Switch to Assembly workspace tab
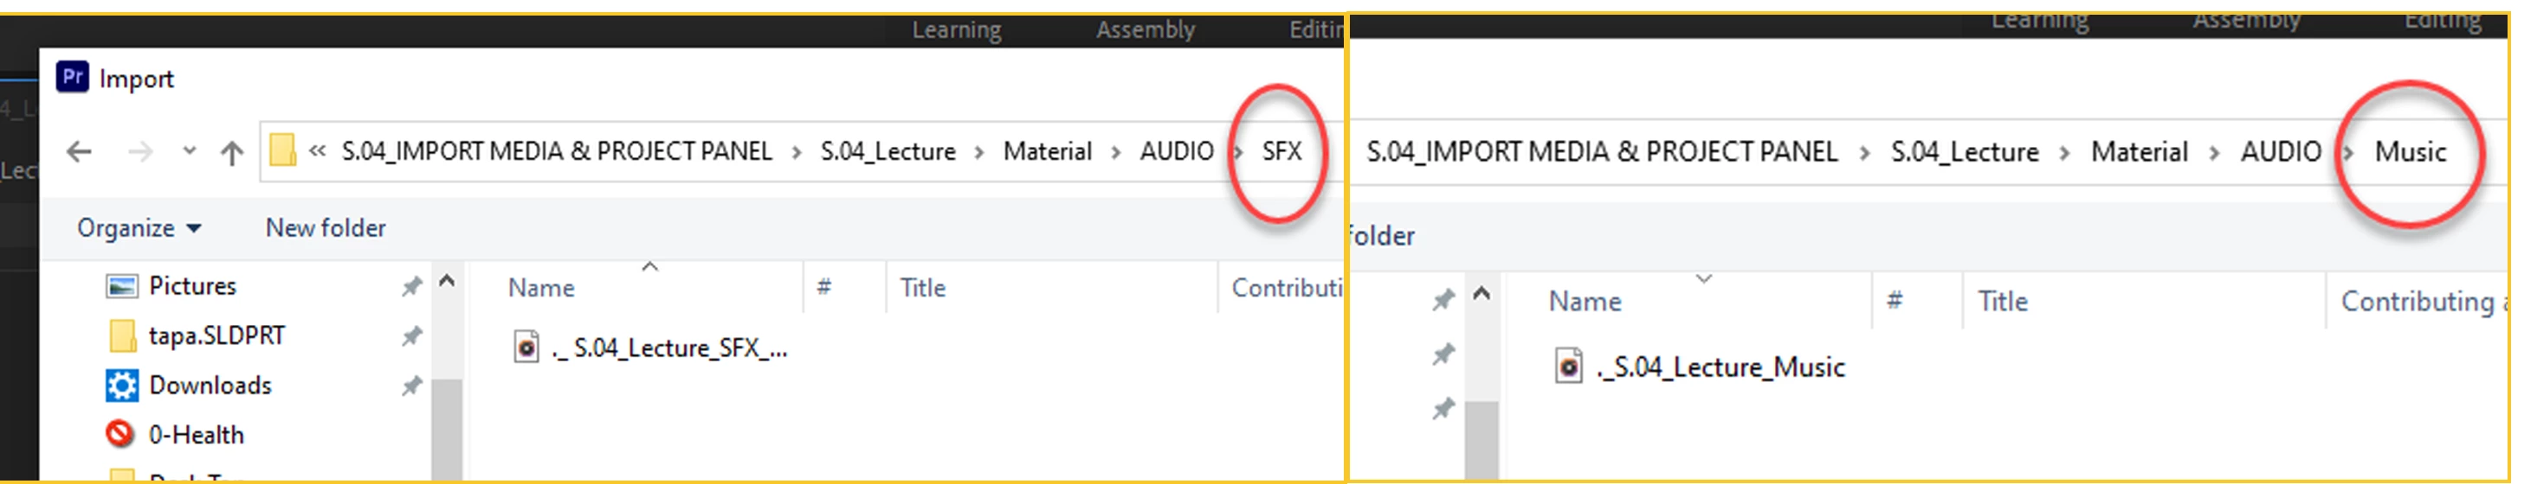 click(x=1146, y=30)
